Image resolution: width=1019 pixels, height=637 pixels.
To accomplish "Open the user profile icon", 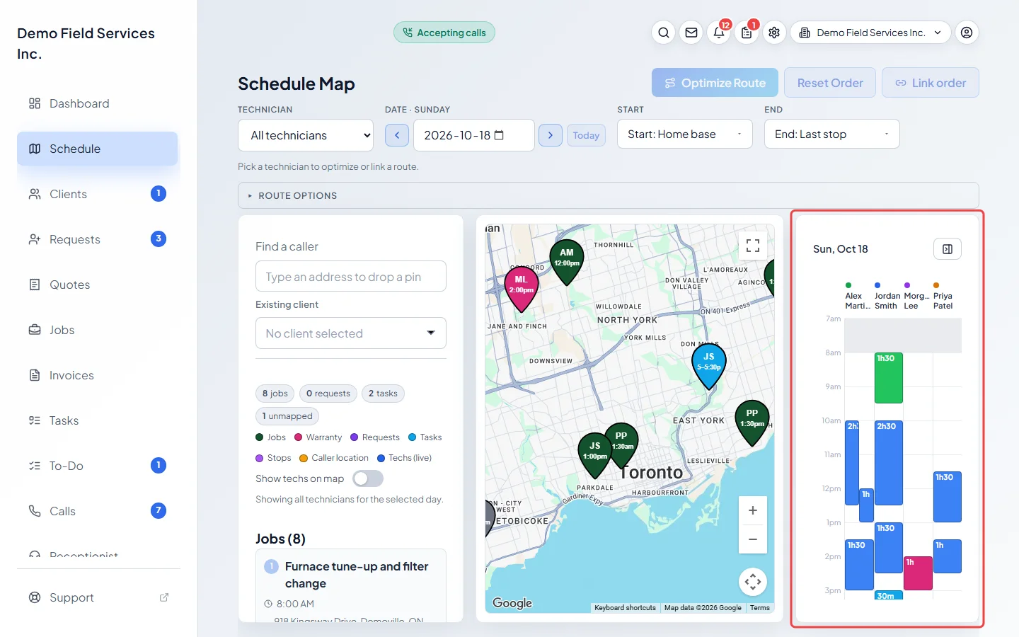I will pos(967,33).
